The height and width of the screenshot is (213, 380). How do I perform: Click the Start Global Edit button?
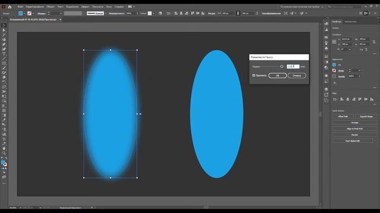tap(352, 141)
